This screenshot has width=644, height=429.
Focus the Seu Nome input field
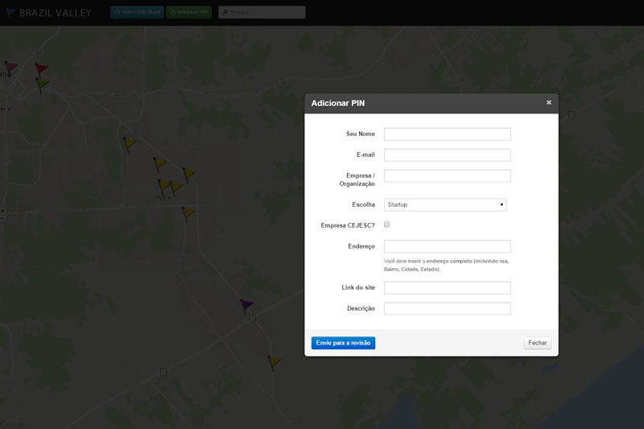click(447, 134)
